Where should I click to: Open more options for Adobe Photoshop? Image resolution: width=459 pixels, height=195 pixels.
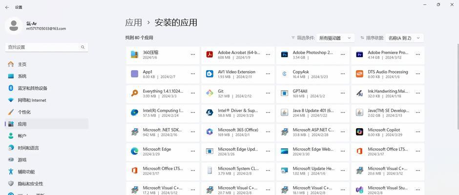343,55
